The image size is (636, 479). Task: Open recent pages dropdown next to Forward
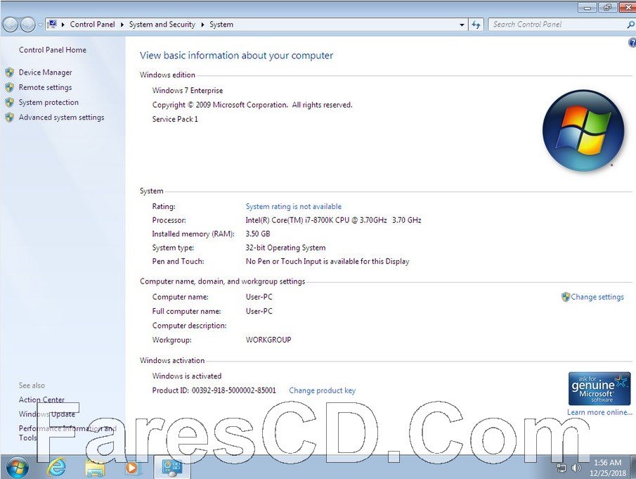(x=40, y=25)
